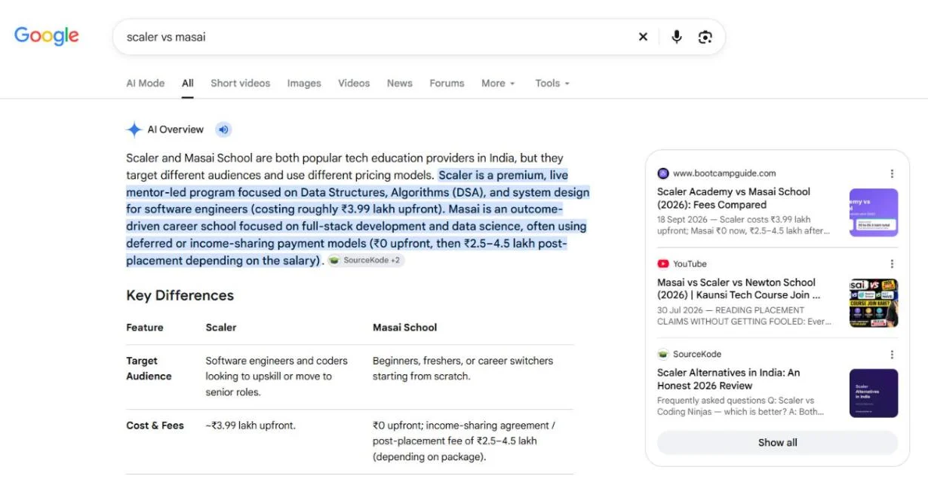Click the '₹0 upfront; income-sharing agreement' cell
Viewport: 928px width, 482px height.
[x=465, y=441]
